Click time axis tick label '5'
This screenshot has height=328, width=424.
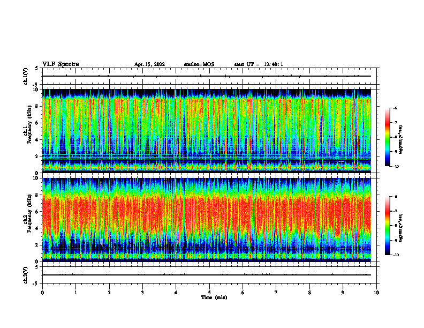coord(209,293)
